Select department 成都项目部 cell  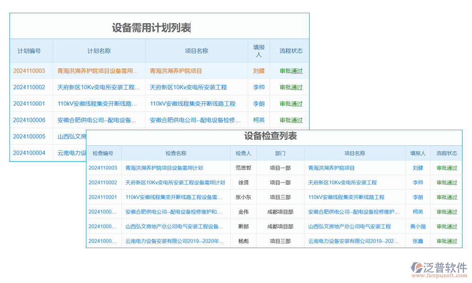click(x=281, y=212)
